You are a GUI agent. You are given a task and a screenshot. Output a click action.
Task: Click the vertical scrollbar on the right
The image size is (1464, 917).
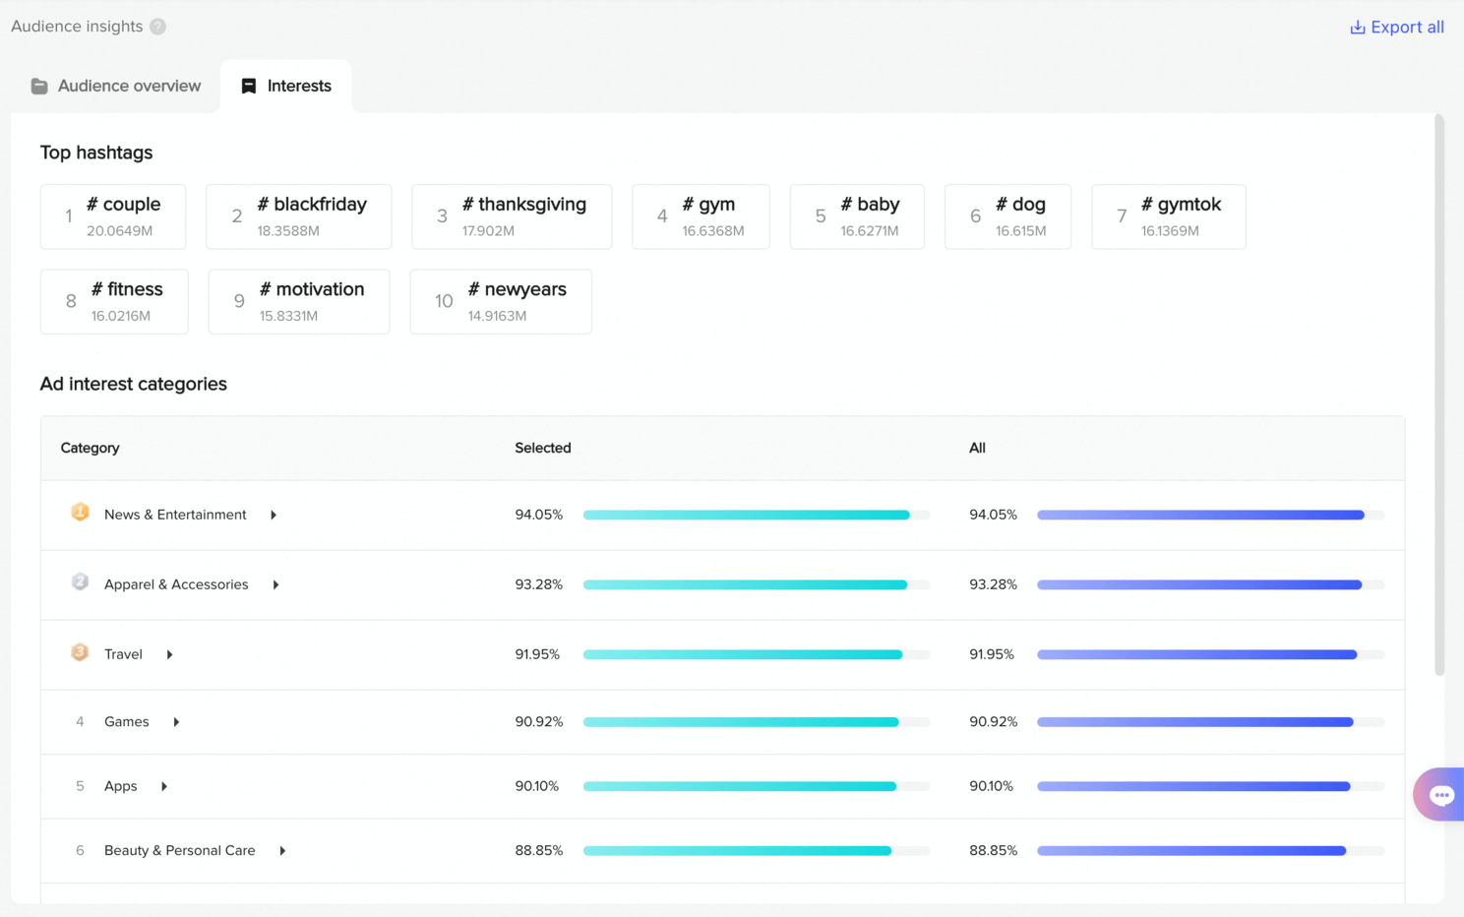tap(1438, 394)
